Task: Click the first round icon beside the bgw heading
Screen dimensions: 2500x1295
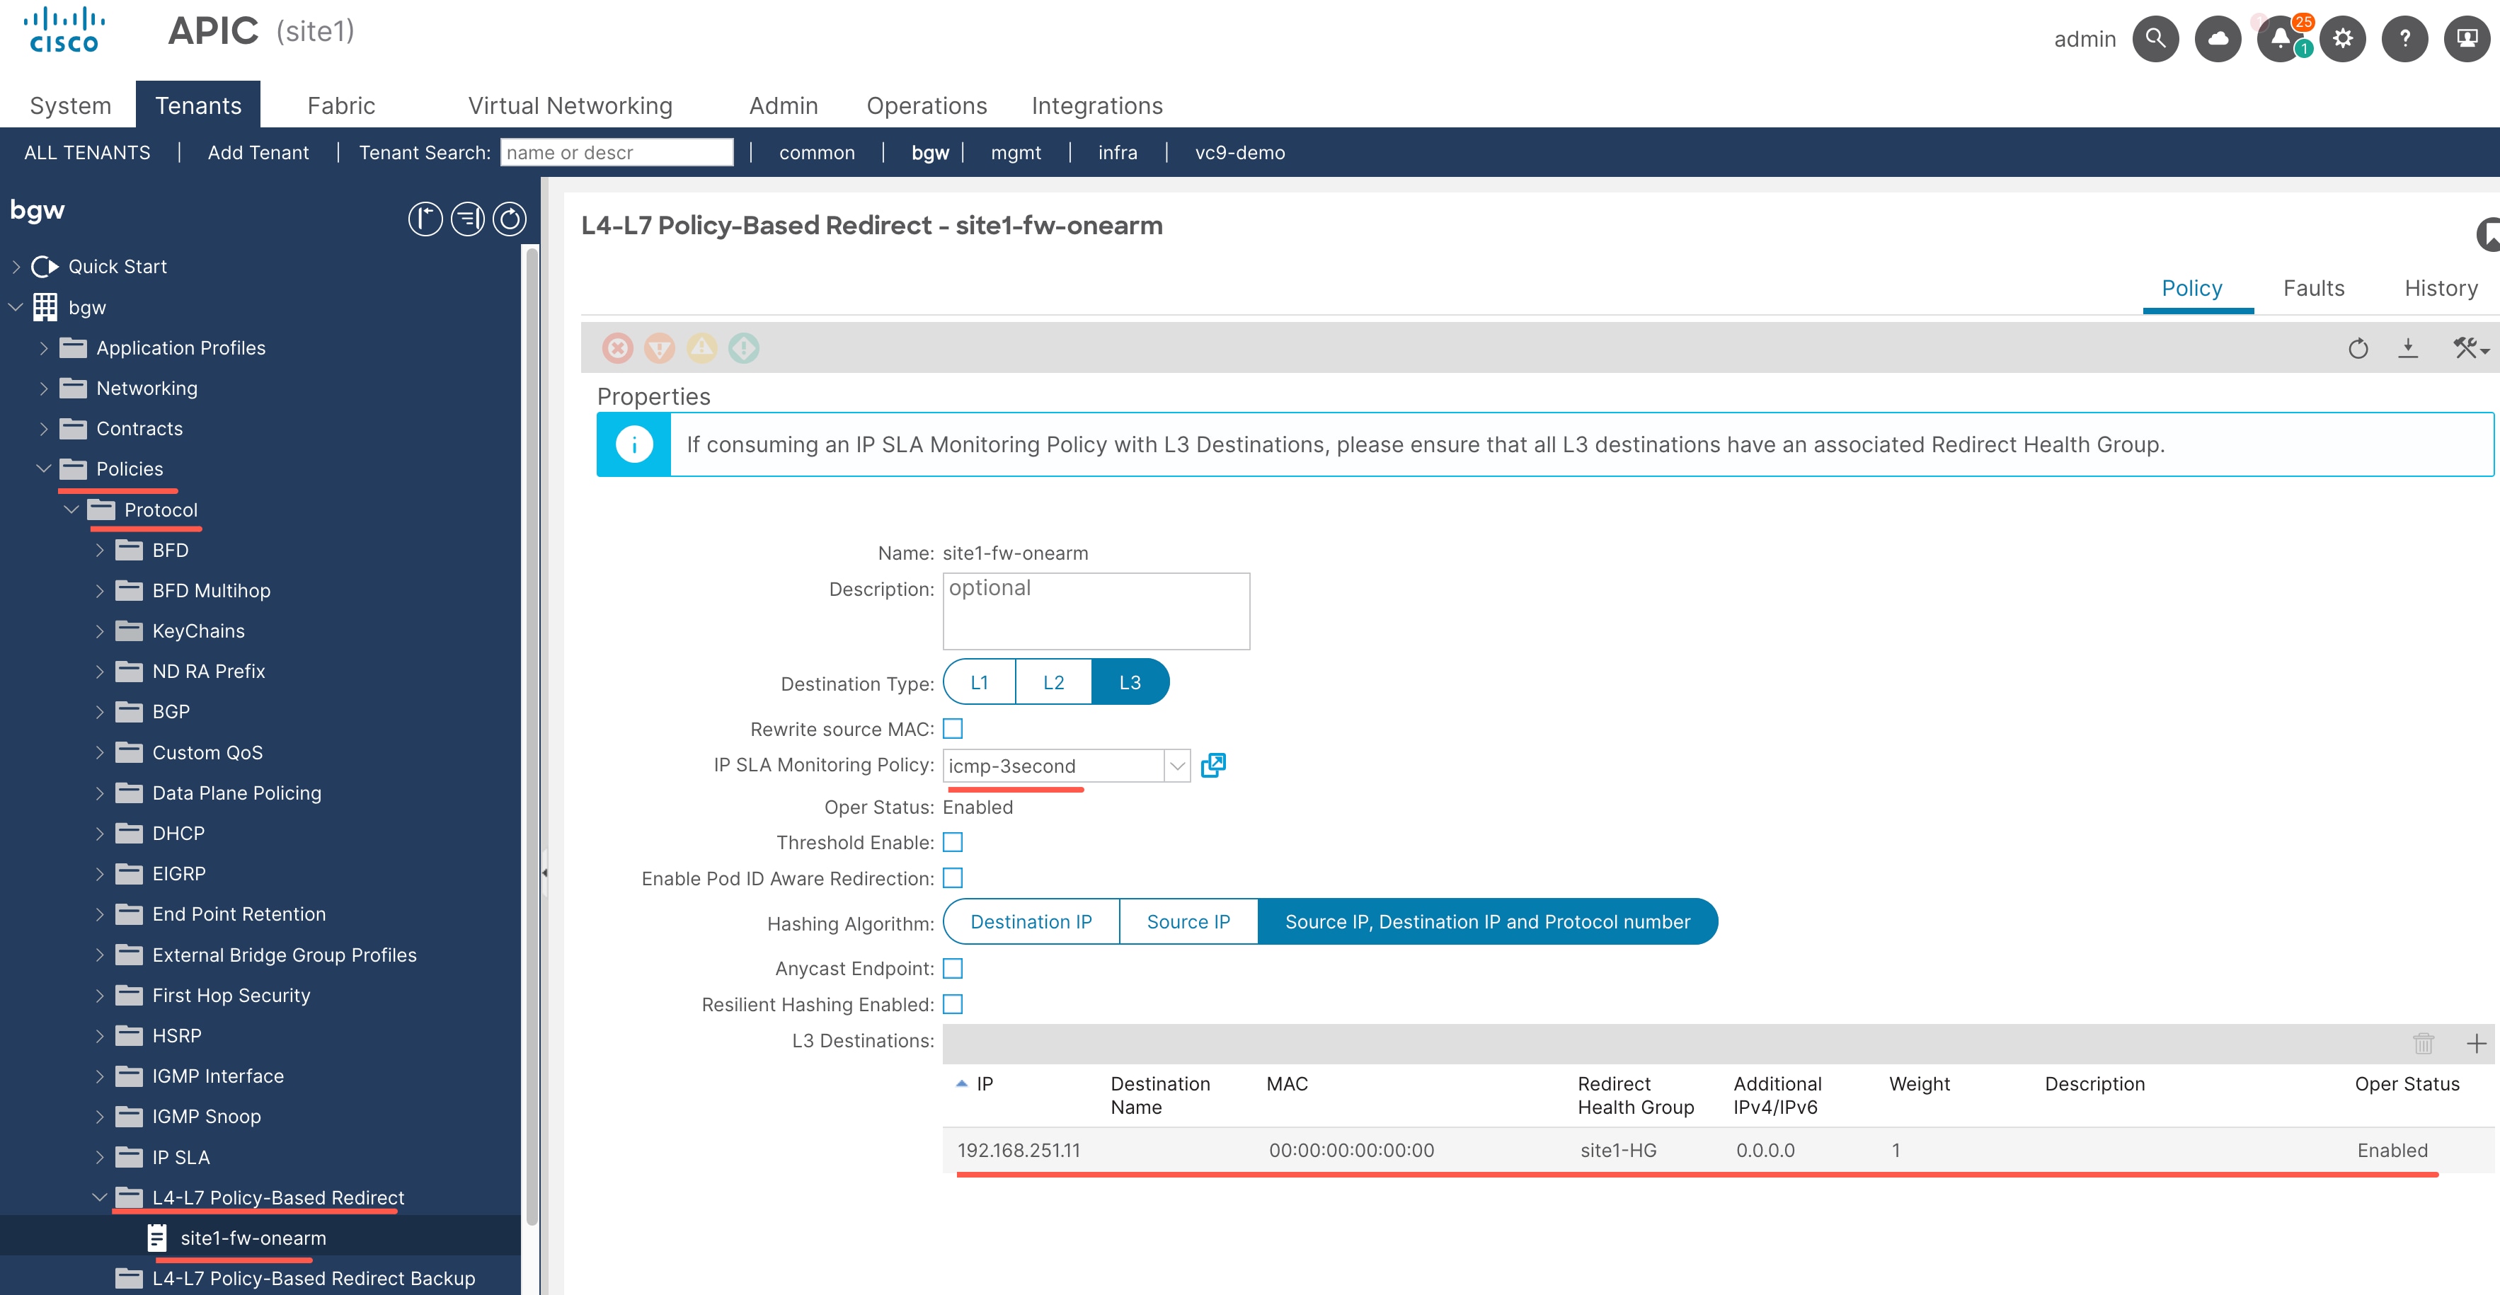Action: coord(425,218)
